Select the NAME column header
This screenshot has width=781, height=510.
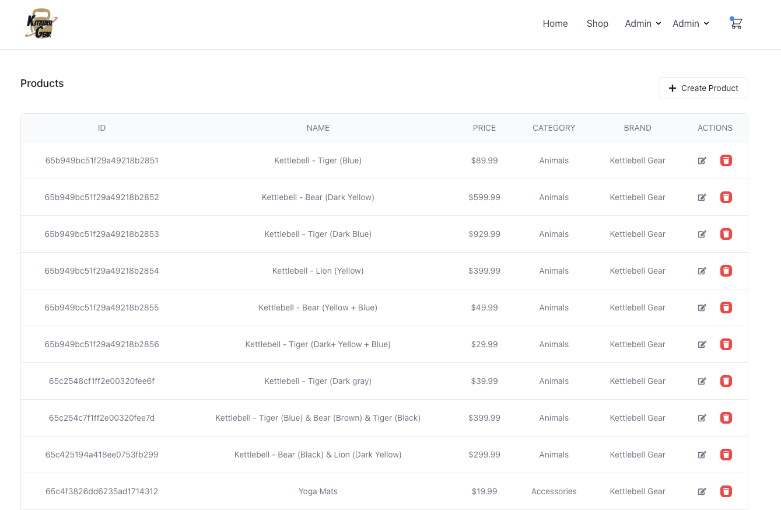click(x=318, y=128)
